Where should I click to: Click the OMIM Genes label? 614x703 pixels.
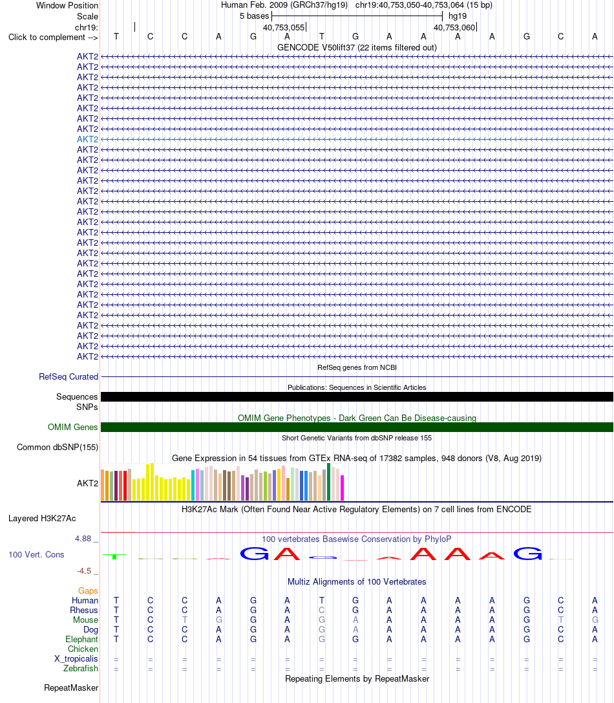pyautogui.click(x=72, y=427)
